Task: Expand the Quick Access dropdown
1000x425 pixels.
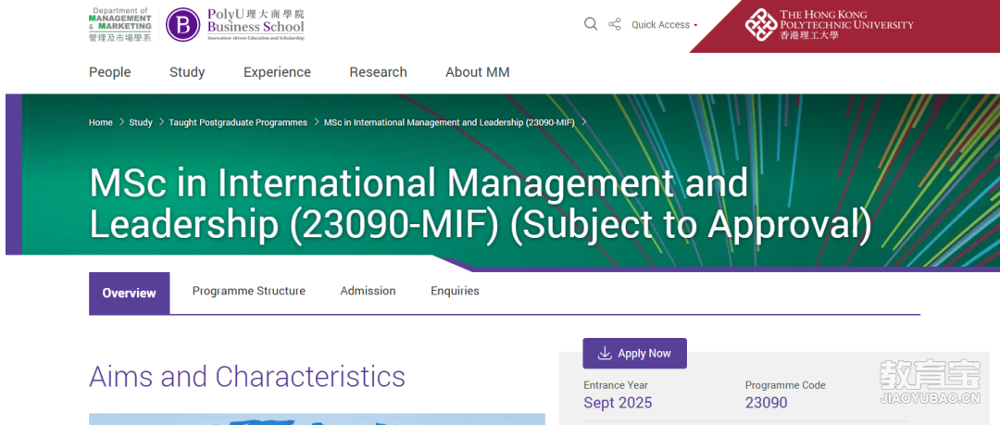Action: point(664,25)
